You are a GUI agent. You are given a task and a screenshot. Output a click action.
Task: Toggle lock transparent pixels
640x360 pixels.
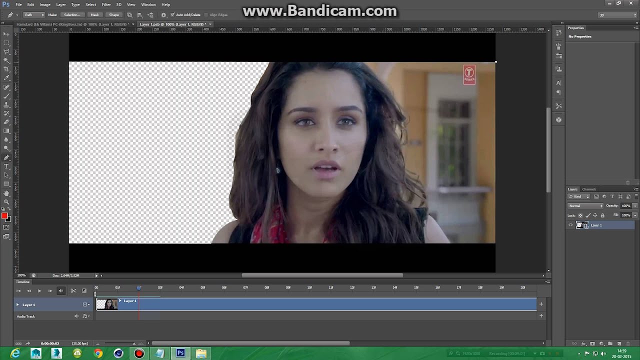pyautogui.click(x=580, y=215)
